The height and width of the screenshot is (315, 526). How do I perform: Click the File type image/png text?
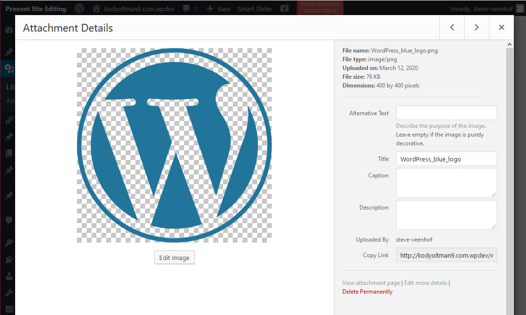click(369, 59)
